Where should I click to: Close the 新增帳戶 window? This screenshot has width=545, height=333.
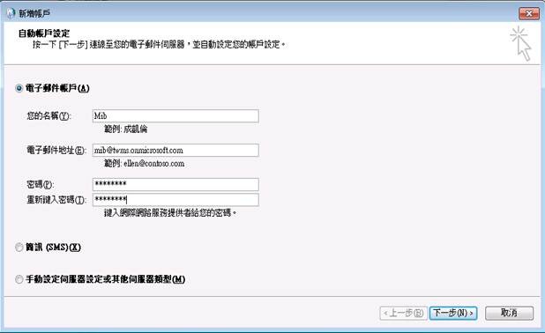click(528, 13)
